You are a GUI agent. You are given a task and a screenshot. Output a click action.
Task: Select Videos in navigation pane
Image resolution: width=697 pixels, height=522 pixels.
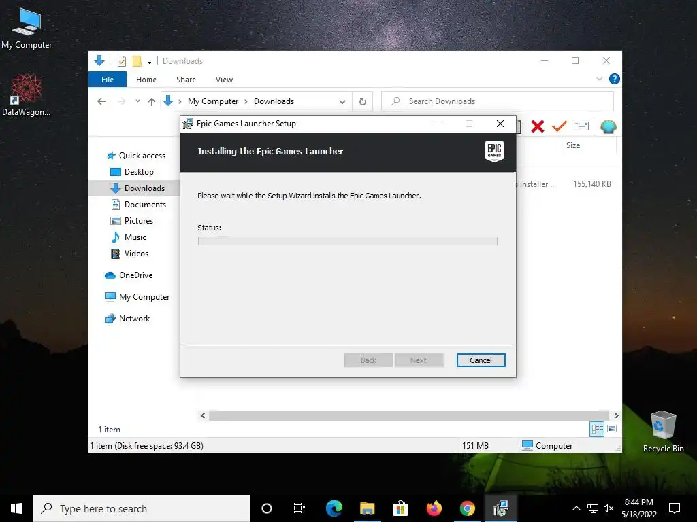pos(129,254)
